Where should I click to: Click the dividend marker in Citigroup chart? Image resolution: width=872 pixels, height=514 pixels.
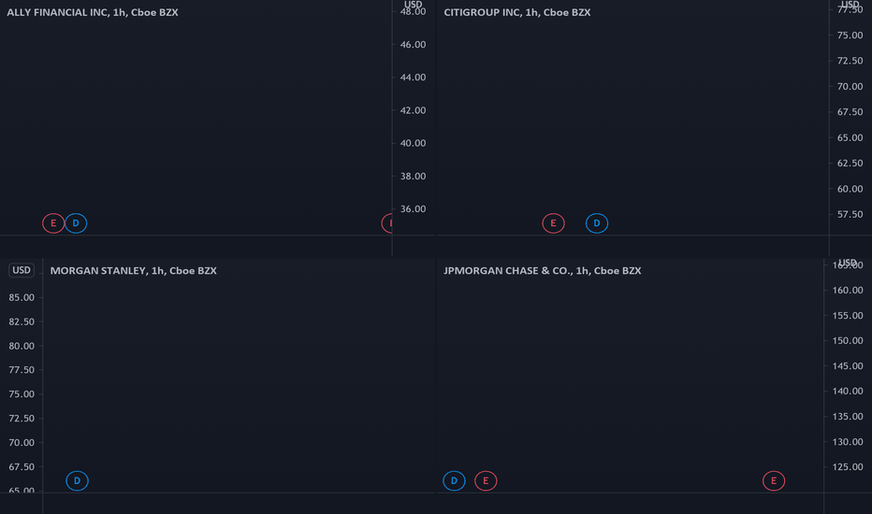click(x=596, y=222)
